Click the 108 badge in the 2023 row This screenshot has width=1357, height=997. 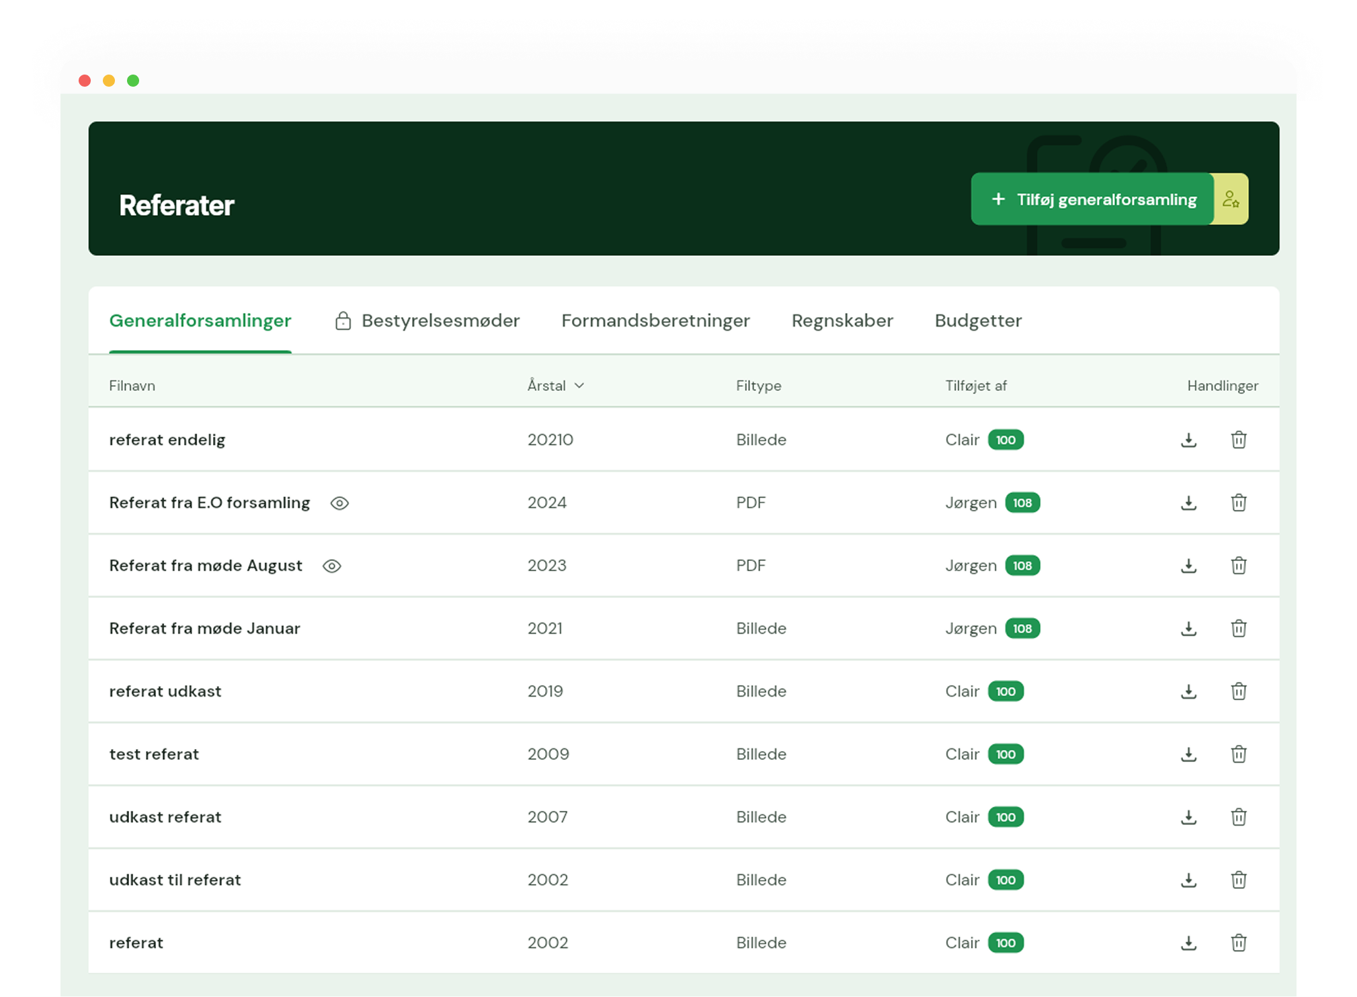[x=1022, y=566]
